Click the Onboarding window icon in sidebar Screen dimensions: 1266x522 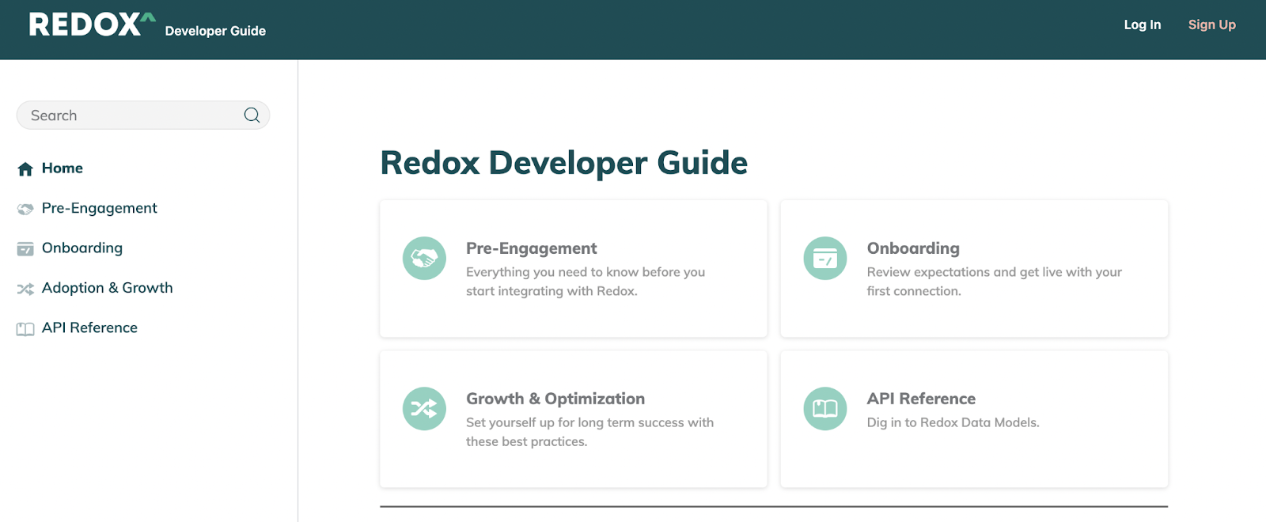tap(25, 249)
